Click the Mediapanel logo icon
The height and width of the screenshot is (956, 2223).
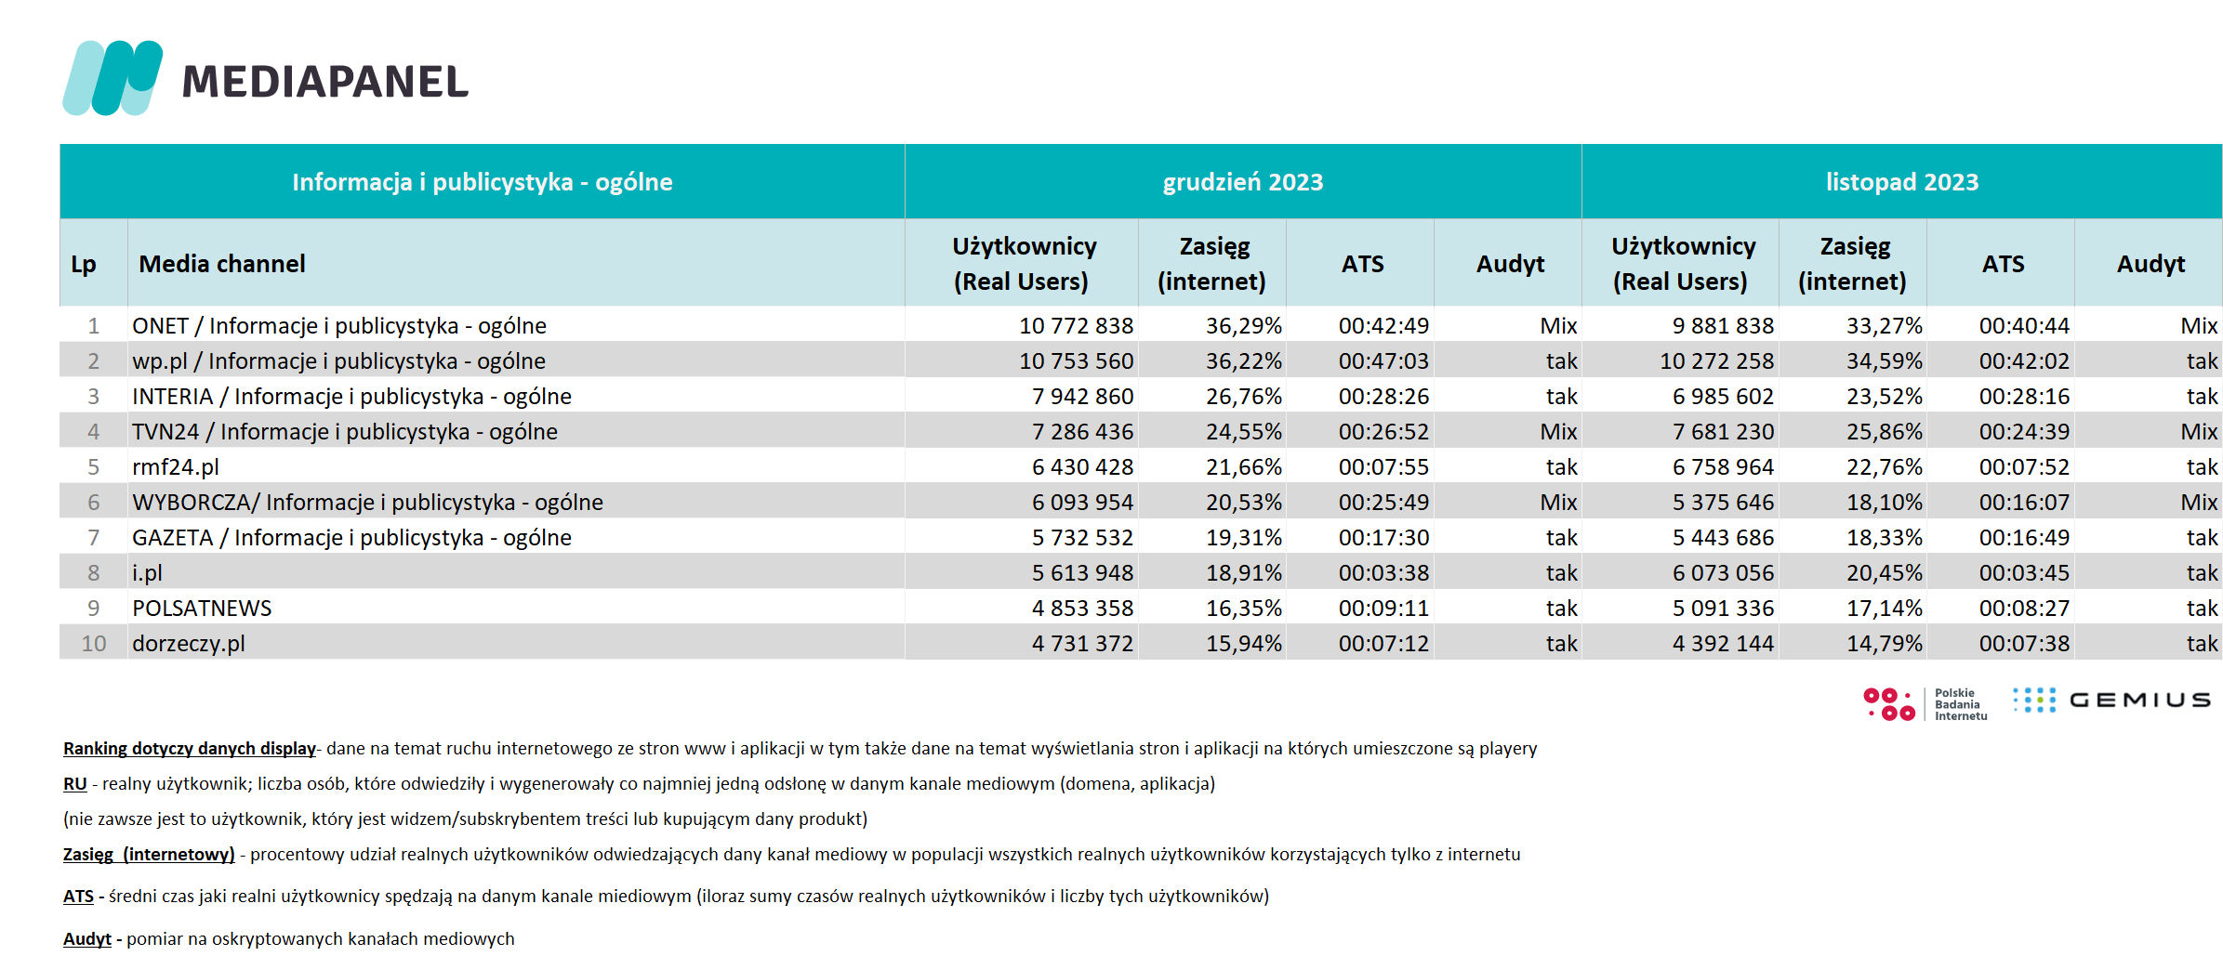click(x=112, y=78)
